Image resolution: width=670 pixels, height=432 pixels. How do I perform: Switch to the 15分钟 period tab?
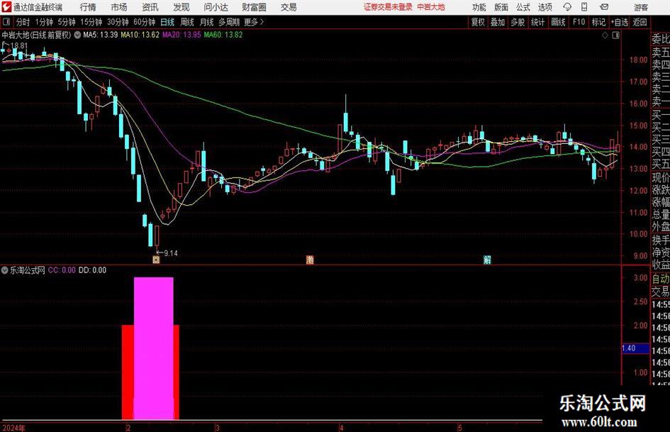91,22
